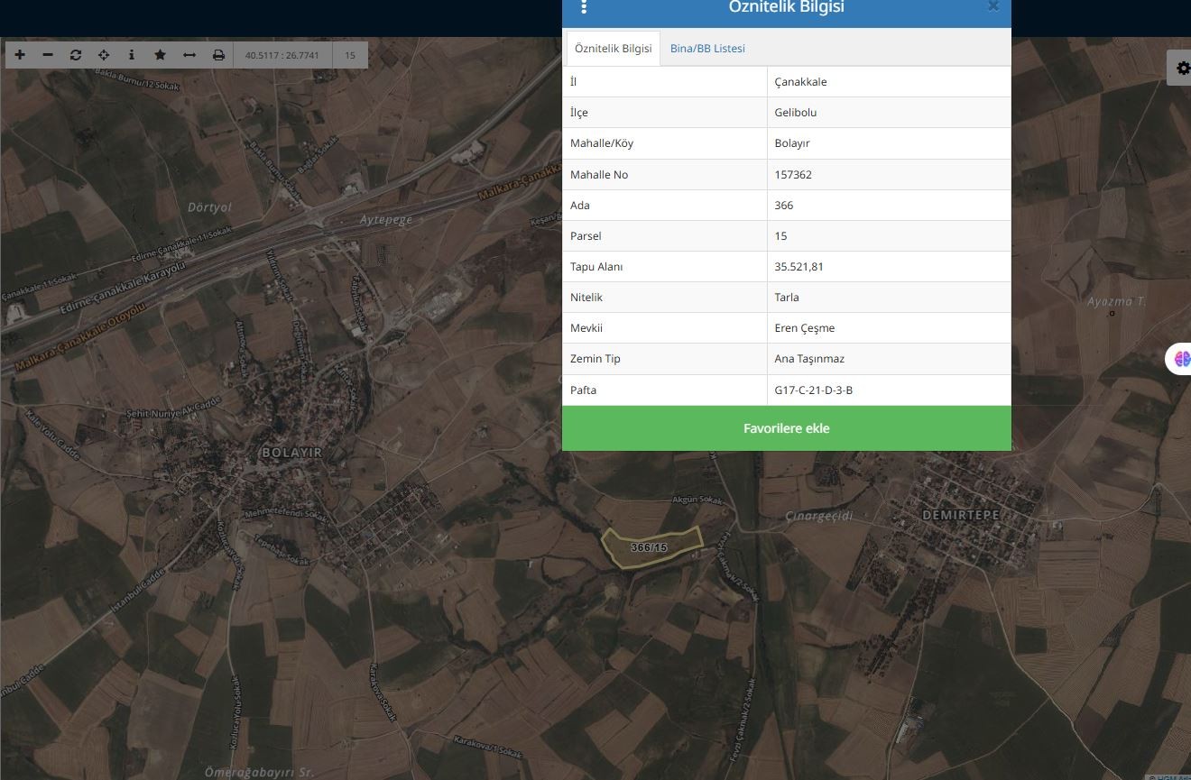Click the refresh map icon
This screenshot has width=1191, height=780.
coord(76,55)
